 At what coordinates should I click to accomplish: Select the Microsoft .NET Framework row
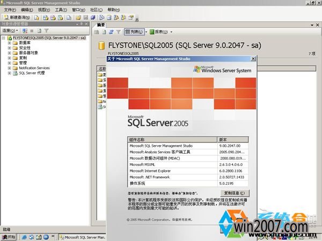point(188,177)
